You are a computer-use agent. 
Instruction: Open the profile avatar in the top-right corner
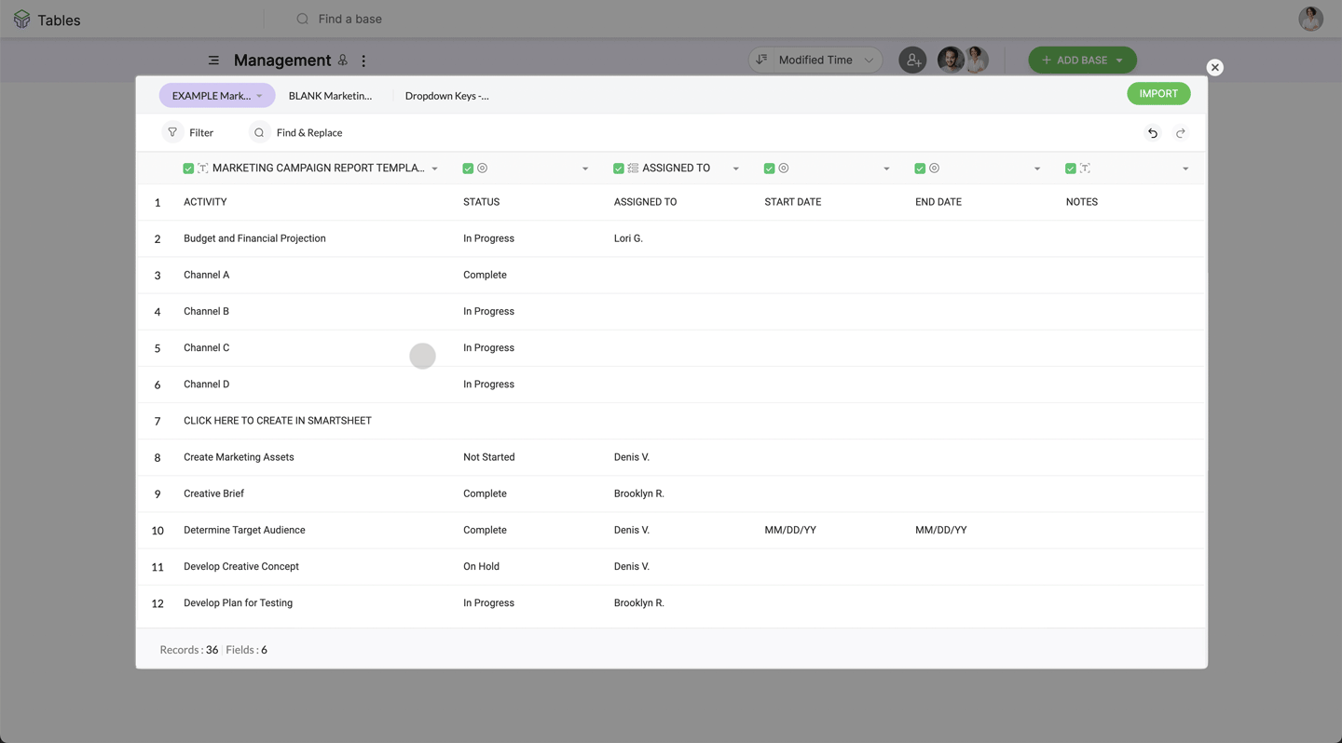click(1311, 19)
